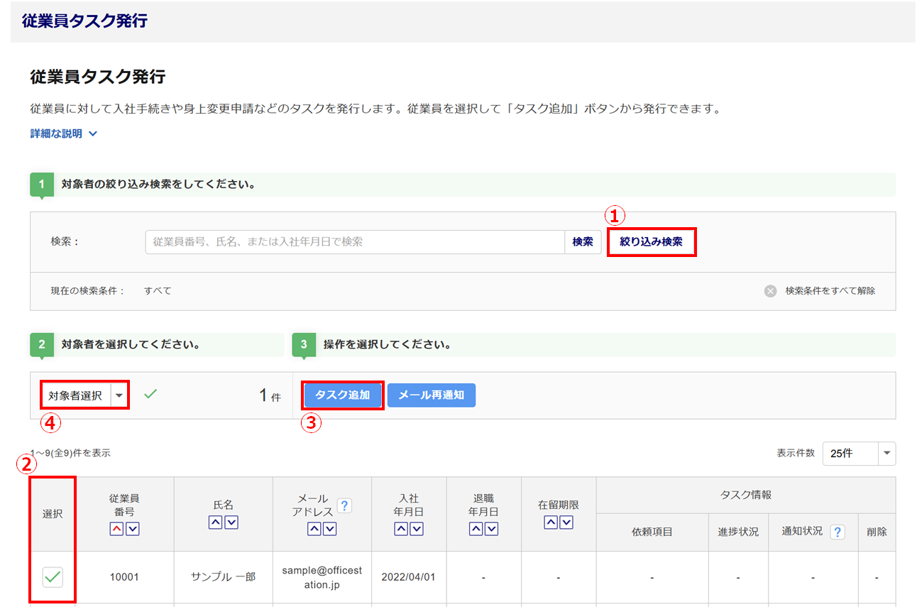Open help icon next to メールアドレス
The width and height of the screenshot is (917, 607).
pos(344,505)
